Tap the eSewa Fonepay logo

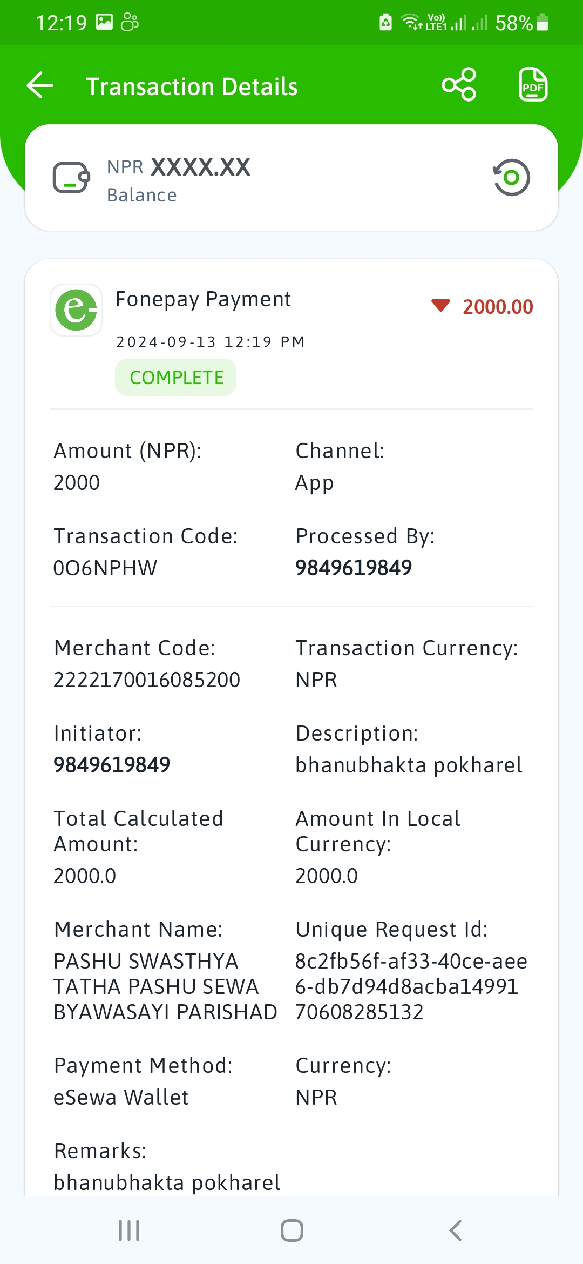(x=76, y=310)
